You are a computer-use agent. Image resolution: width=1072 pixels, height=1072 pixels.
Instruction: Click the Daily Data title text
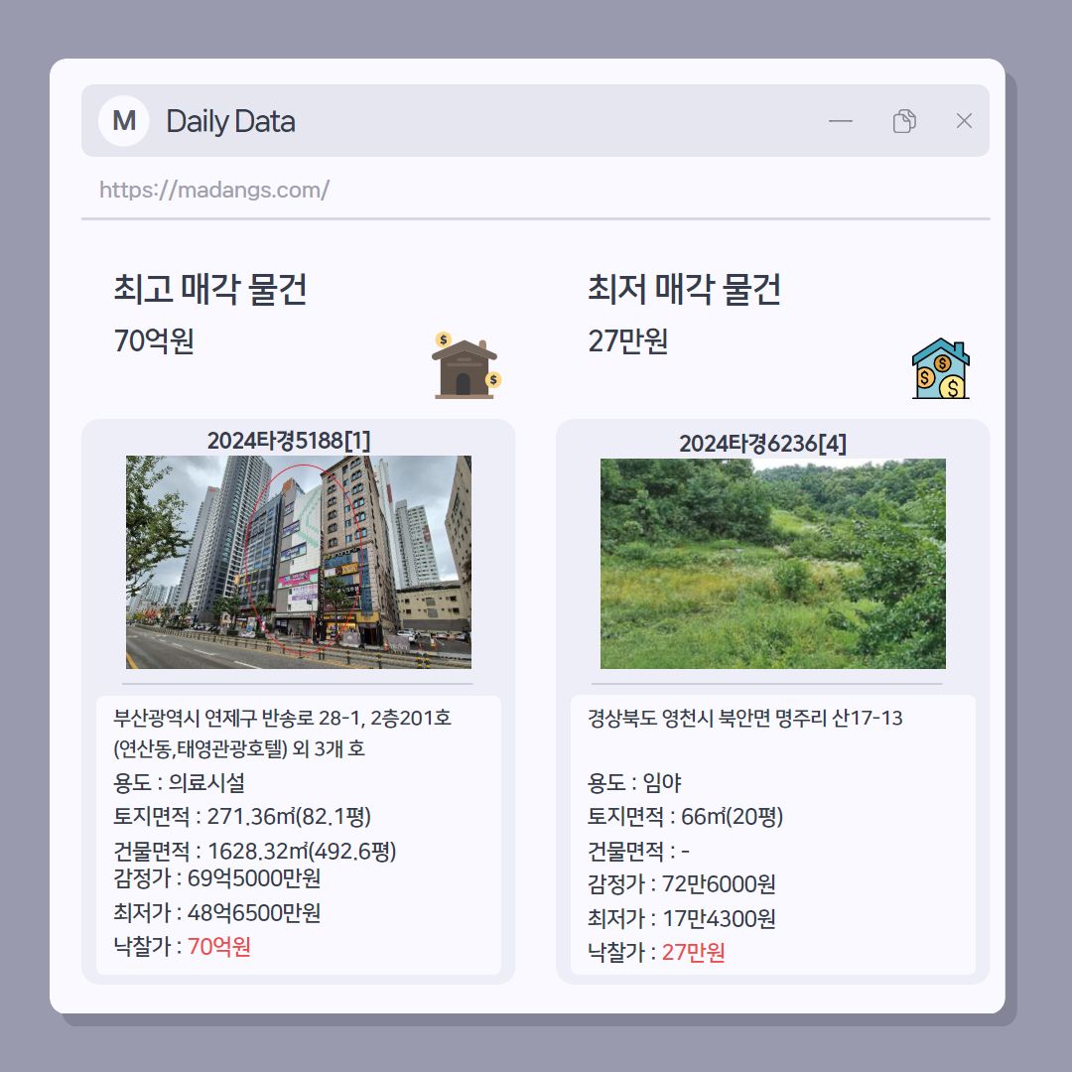231,121
